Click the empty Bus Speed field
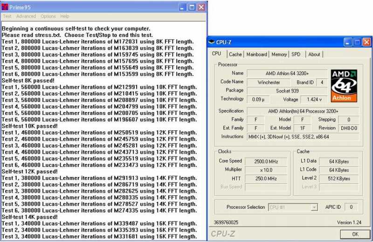 266,187
